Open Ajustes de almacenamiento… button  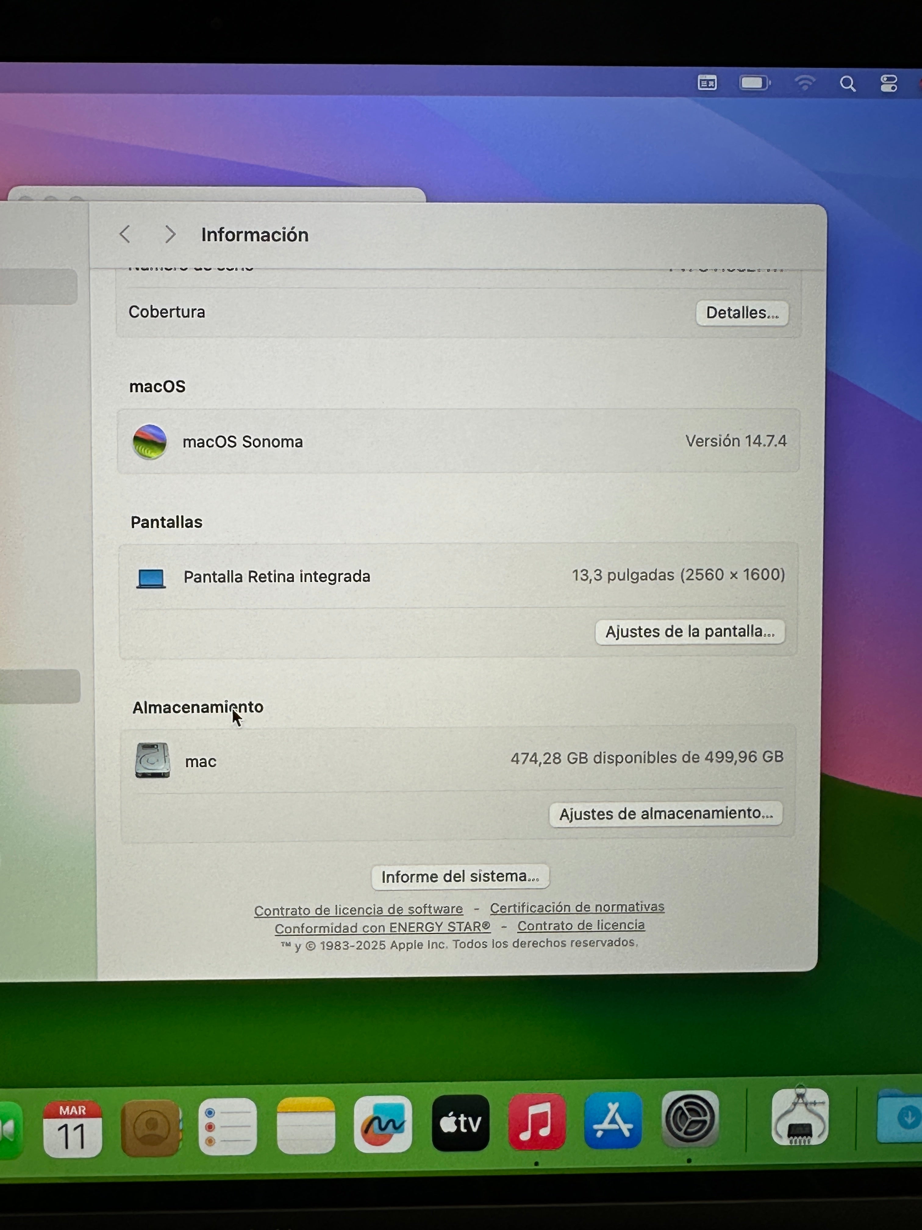tap(666, 814)
